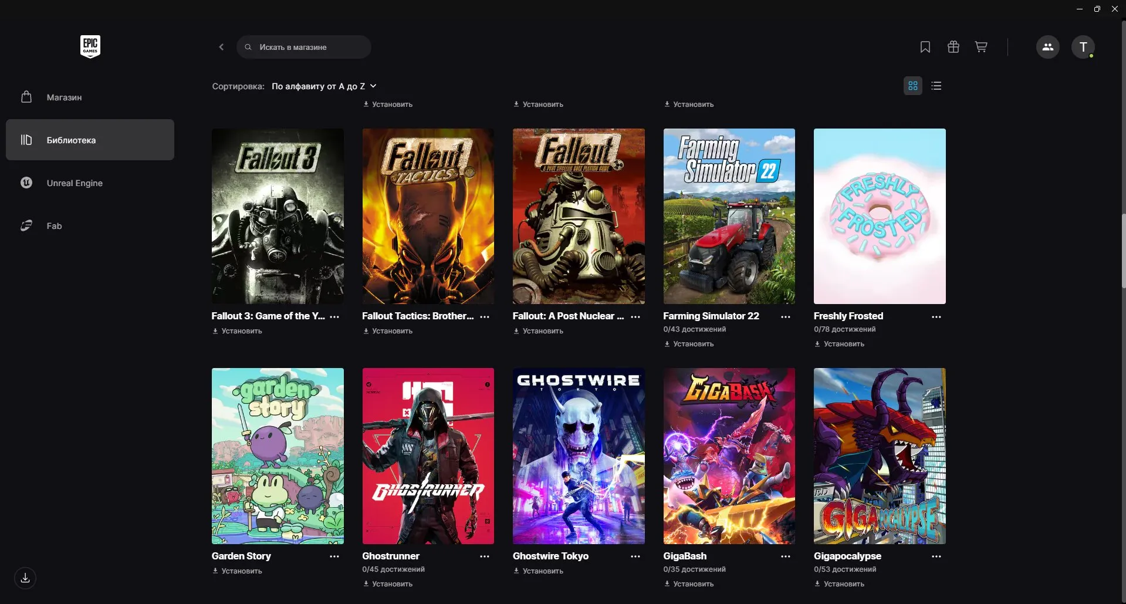Open the shopping cart
1126x604 pixels.
[981, 47]
